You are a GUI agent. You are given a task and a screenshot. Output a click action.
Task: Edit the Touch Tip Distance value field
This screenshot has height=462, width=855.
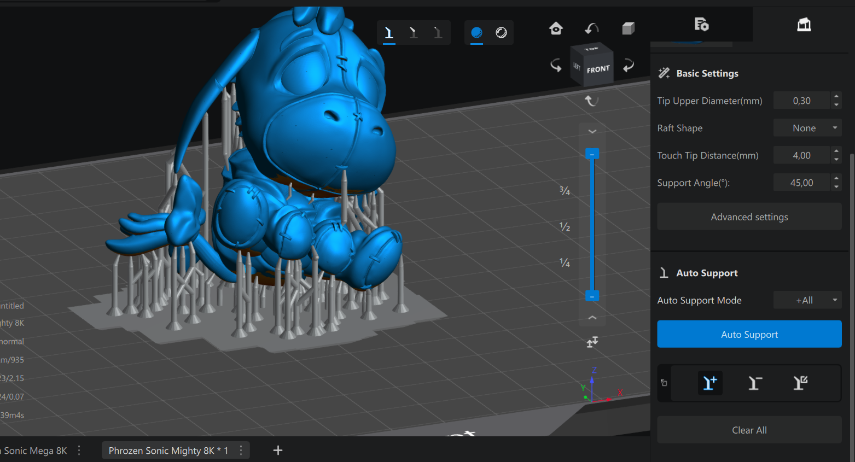pos(802,155)
